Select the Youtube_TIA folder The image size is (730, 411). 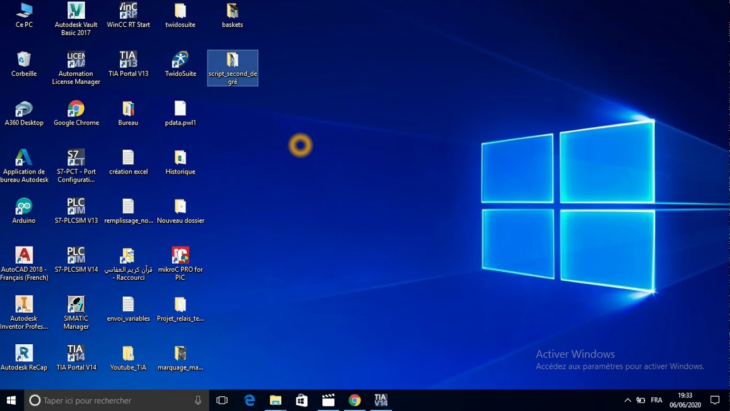[128, 359]
